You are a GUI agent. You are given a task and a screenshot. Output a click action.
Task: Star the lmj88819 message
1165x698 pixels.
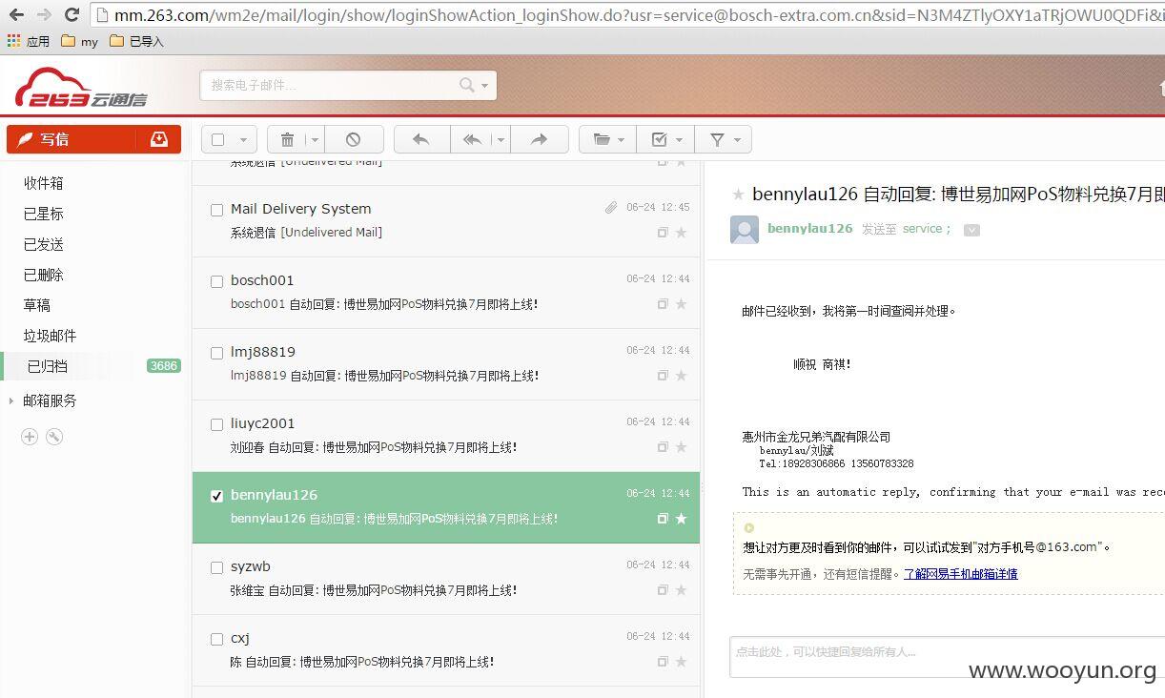coord(681,376)
